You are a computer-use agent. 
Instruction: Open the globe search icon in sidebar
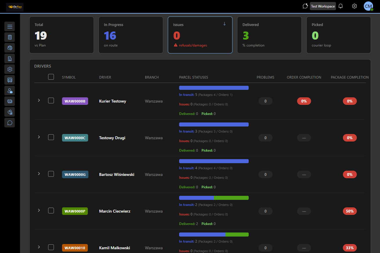(10, 48)
